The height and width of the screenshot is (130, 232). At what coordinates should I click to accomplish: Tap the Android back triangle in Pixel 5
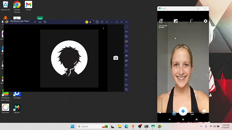(169, 119)
